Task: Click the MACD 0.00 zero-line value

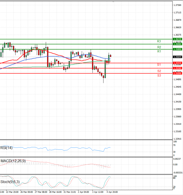Action: 175,165
